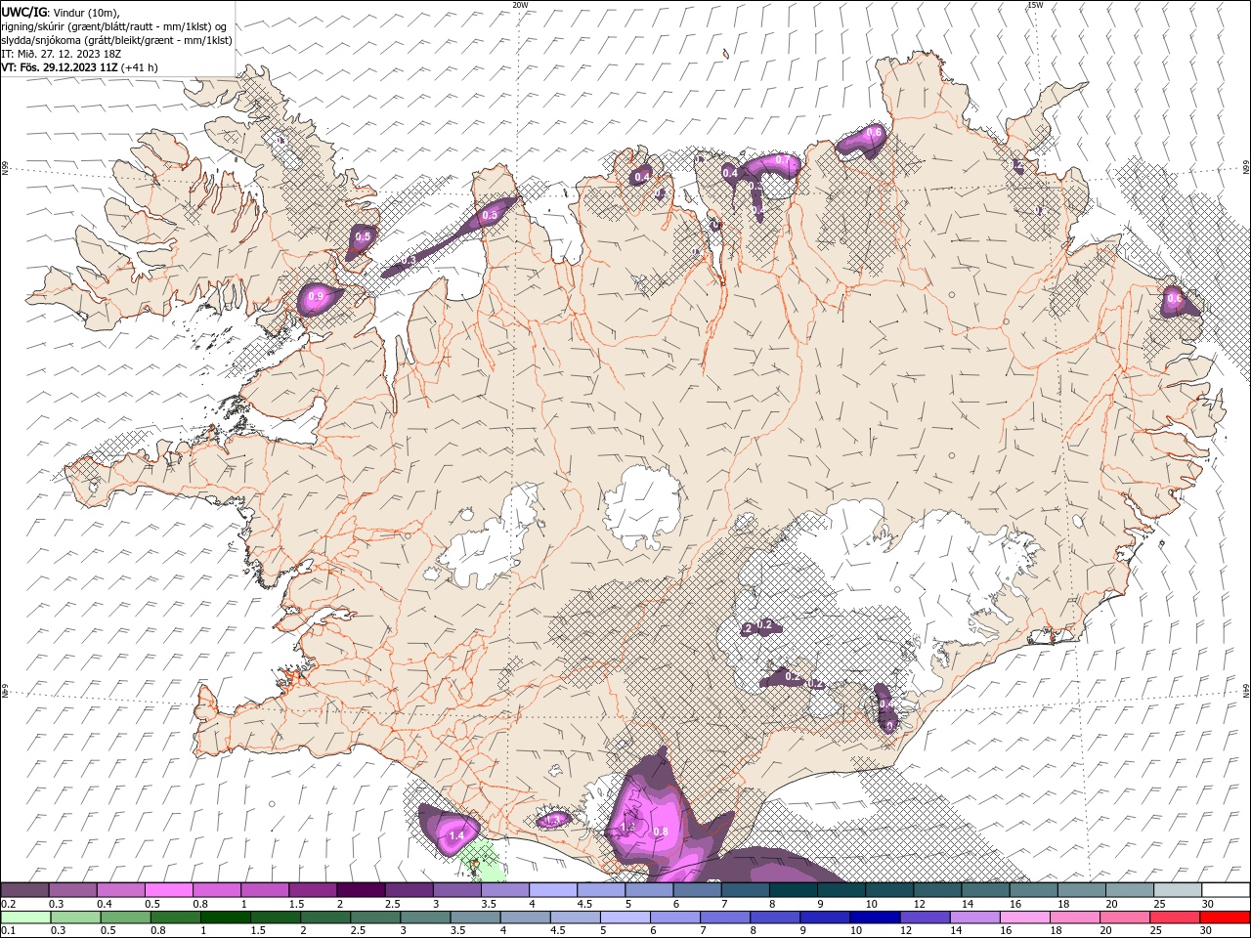Click the 12–14 swatch in the snow legend
The image size is (1251, 938).
tap(935, 890)
